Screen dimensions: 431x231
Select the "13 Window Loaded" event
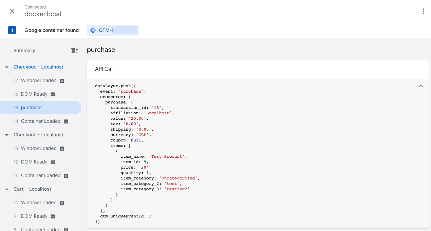[39, 148]
